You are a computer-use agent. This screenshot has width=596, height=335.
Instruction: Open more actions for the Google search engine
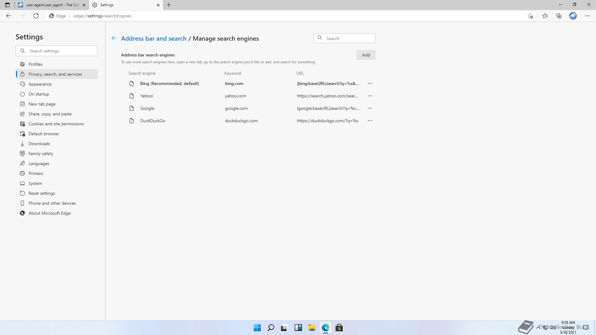pyautogui.click(x=370, y=108)
